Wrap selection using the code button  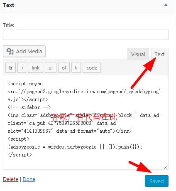coord(92,68)
